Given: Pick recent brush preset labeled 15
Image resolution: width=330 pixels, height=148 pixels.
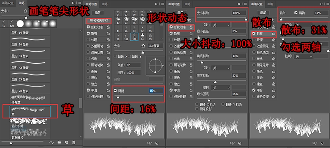Looking at the screenshot, I should click(x=4, y=24).
